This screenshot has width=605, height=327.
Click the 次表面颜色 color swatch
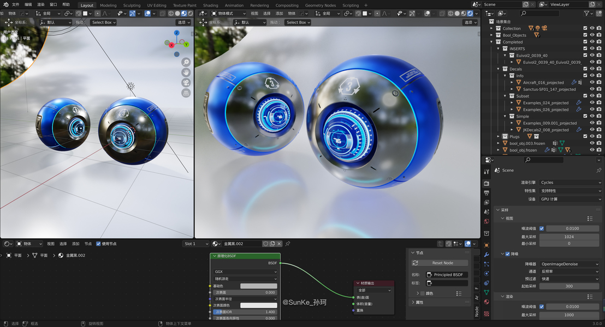pyautogui.click(x=258, y=305)
